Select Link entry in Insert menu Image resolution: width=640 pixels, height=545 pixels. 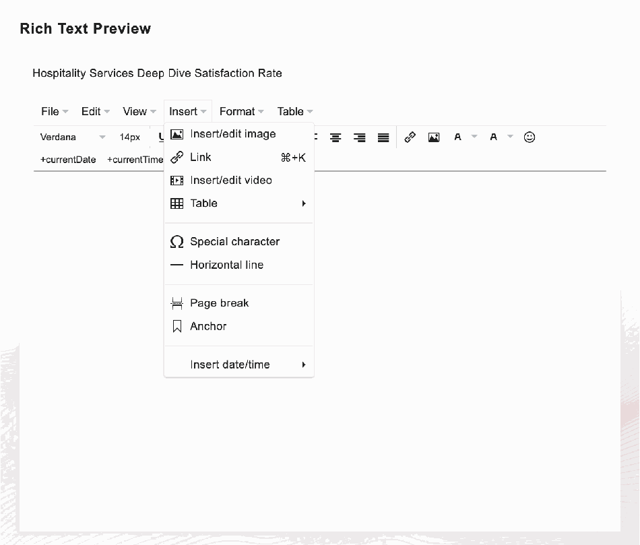[x=238, y=157]
